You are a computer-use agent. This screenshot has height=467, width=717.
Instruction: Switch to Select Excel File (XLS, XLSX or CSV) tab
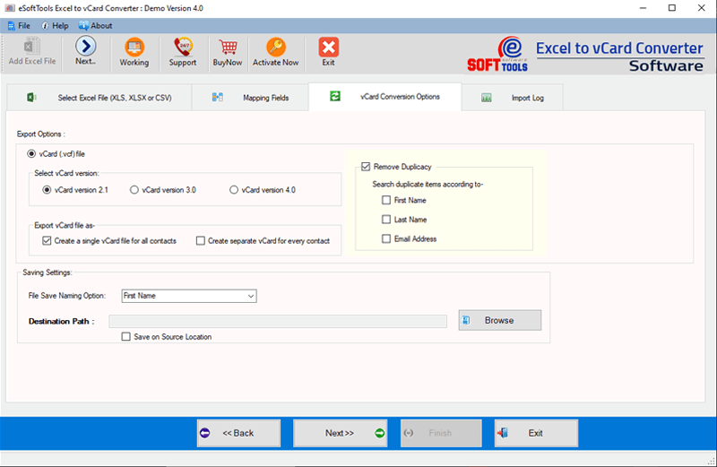(x=99, y=98)
